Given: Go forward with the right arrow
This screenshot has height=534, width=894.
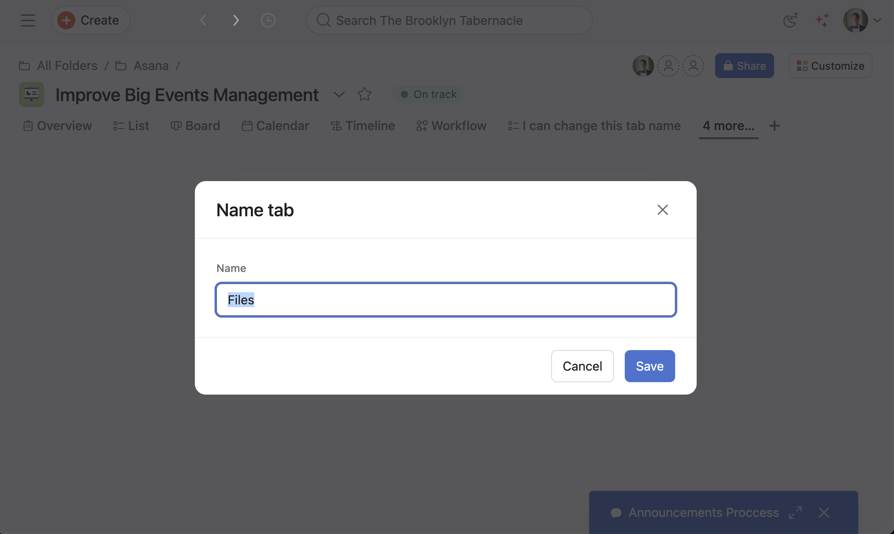Looking at the screenshot, I should (236, 21).
